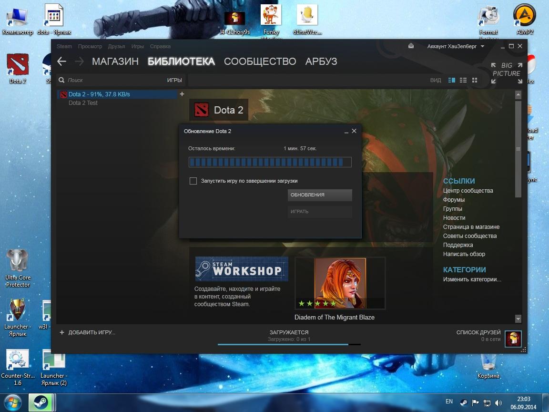Open the Центр сообщества link

(x=468, y=191)
